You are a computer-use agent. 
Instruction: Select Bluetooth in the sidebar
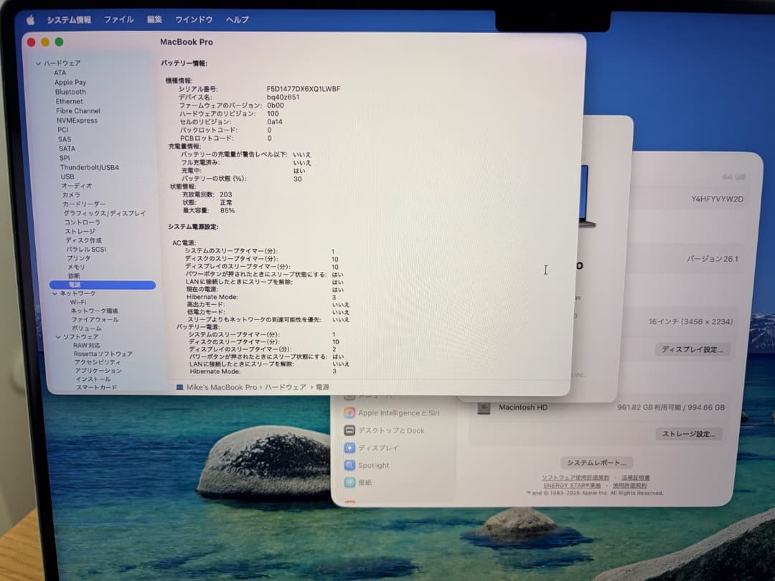tap(70, 92)
